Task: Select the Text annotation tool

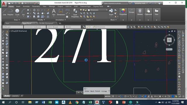Action: coord(54,12)
